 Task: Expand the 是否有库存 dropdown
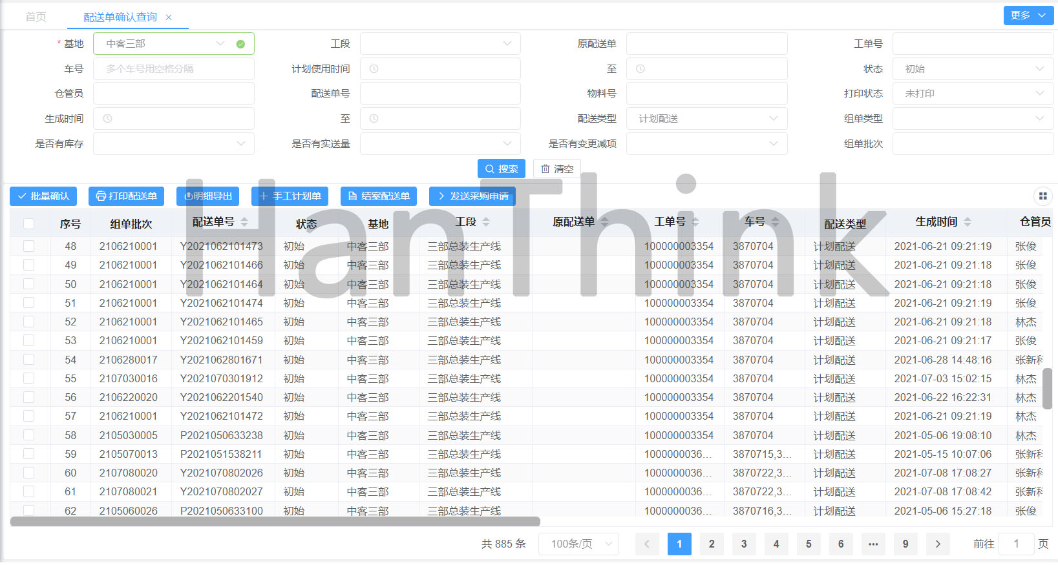(173, 144)
